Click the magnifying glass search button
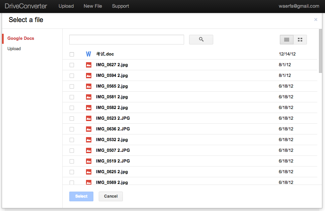 coord(201,39)
